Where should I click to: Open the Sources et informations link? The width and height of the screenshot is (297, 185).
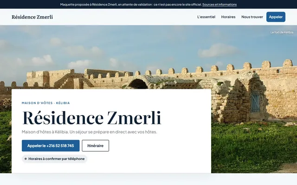[220, 5]
